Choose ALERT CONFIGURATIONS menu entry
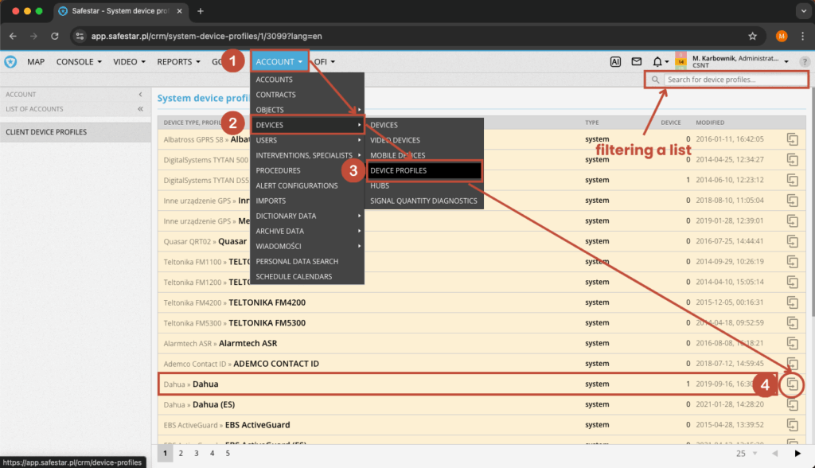The height and width of the screenshot is (468, 815). [x=307, y=185]
